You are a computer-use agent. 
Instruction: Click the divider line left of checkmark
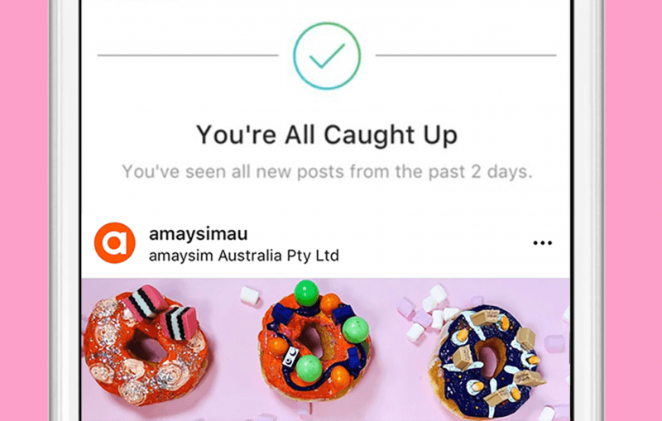tap(188, 55)
